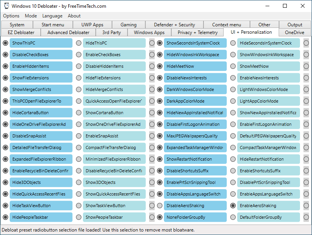
Task: Click the ShowMeetNow button
Action: pyautogui.click(x=269, y=66)
